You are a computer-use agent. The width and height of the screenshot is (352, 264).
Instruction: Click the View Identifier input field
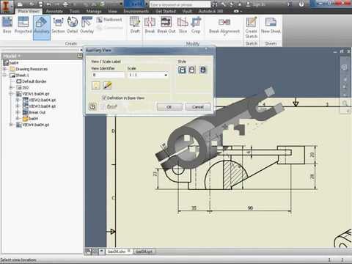click(108, 75)
